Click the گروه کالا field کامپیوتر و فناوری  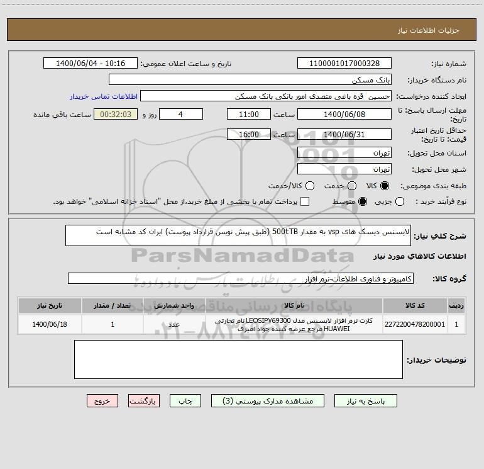pyautogui.click(x=241, y=278)
